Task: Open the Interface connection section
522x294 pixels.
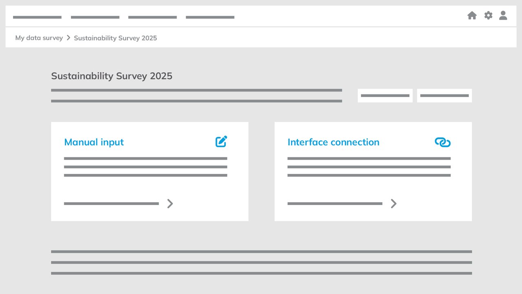Action: [x=333, y=142]
